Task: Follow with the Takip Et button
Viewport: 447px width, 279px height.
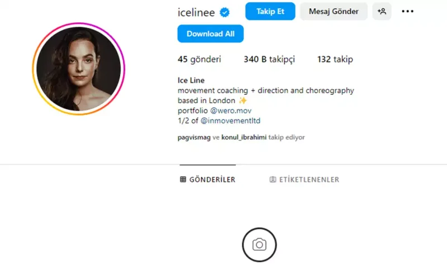Action: pos(270,11)
